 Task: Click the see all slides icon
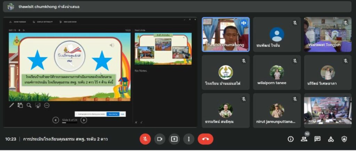20,105
